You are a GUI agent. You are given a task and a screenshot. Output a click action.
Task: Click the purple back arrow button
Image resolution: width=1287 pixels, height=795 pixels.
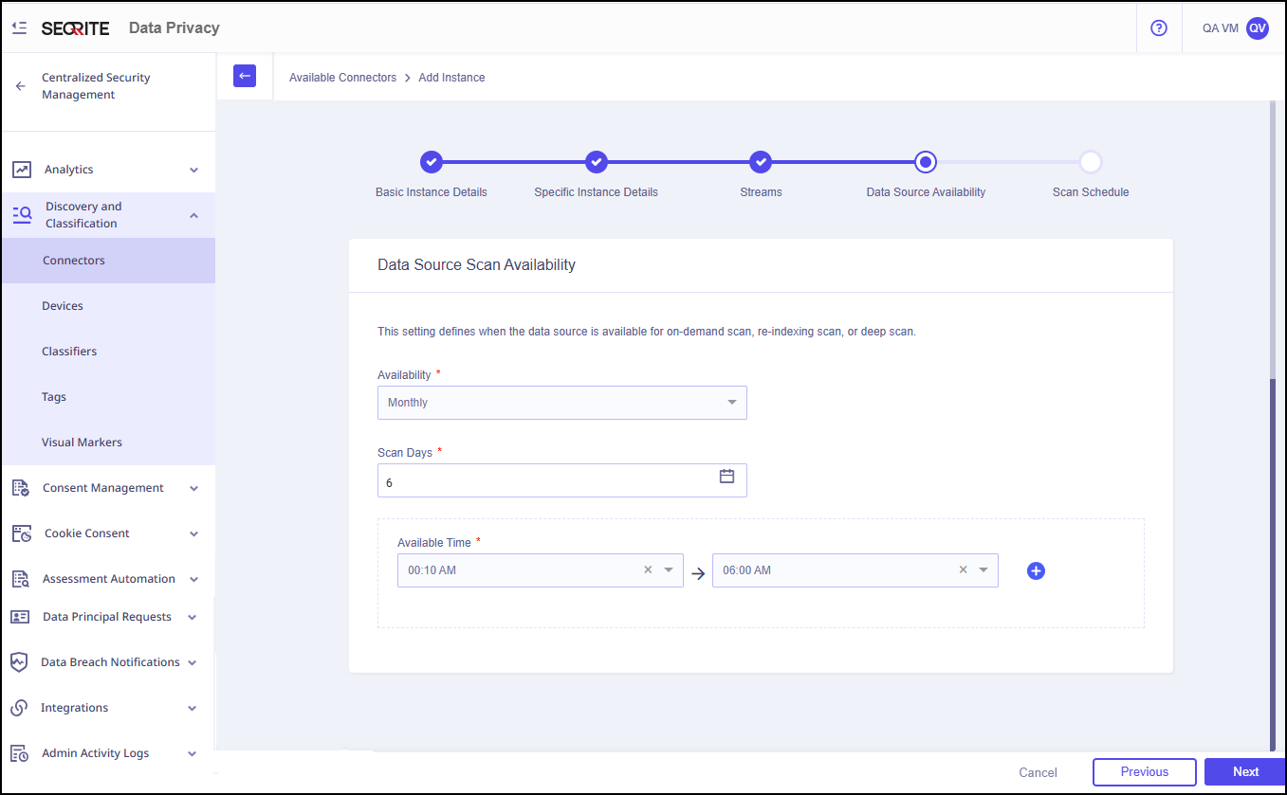pyautogui.click(x=245, y=76)
